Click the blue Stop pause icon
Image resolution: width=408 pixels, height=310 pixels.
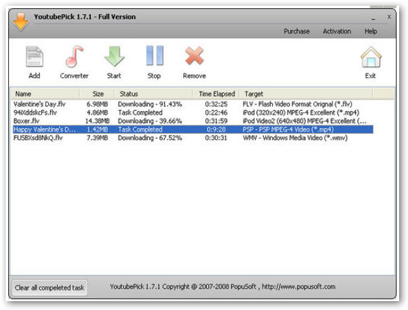(155, 55)
